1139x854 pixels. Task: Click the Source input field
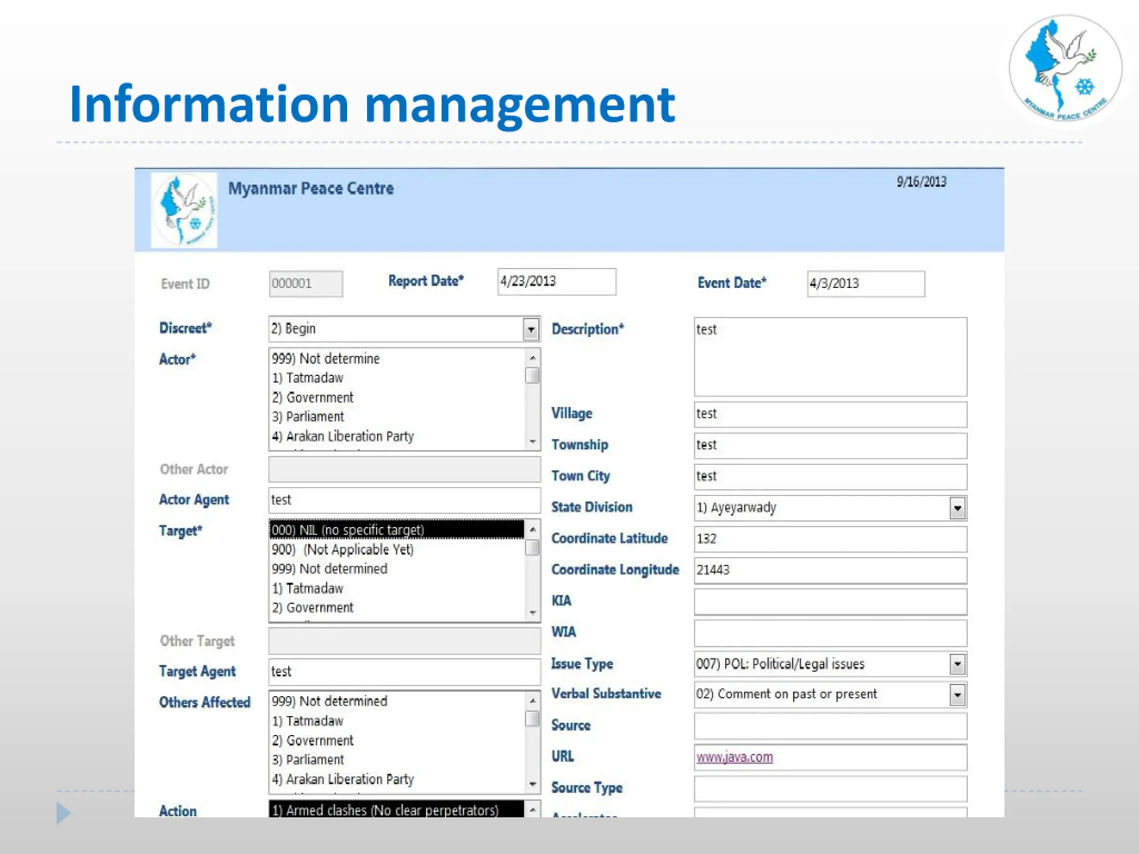(x=830, y=726)
